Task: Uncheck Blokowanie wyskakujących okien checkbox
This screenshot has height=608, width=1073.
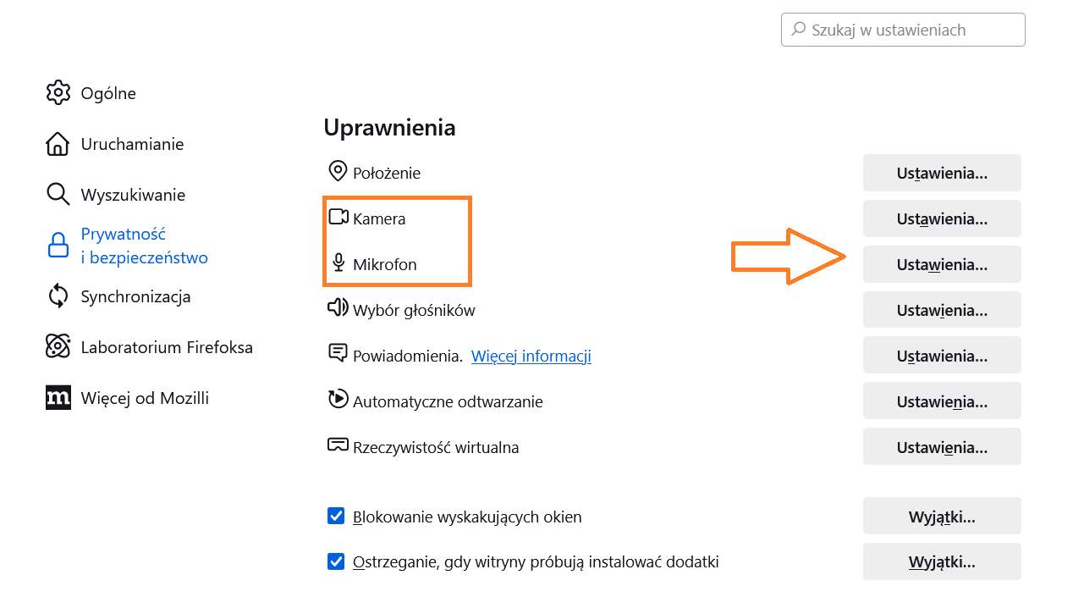Action: point(336,516)
